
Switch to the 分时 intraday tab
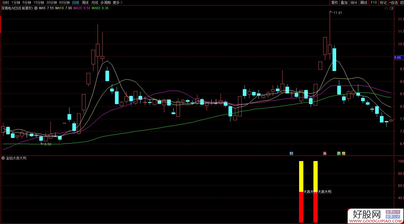[x=5, y=3]
